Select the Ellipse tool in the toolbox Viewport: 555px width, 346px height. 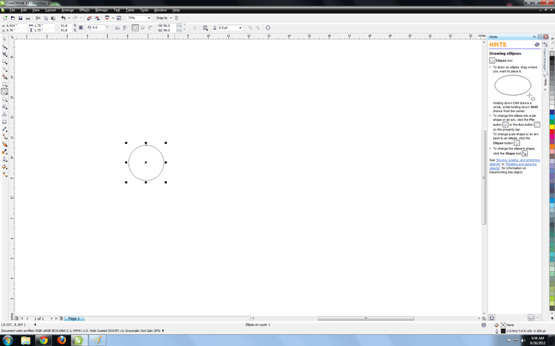(x=4, y=91)
